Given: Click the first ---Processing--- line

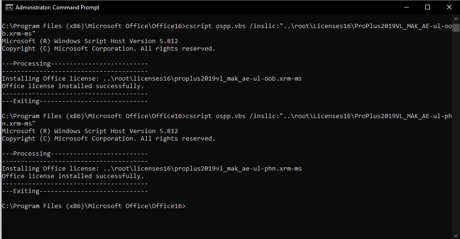Looking at the screenshot, I should point(75,64).
